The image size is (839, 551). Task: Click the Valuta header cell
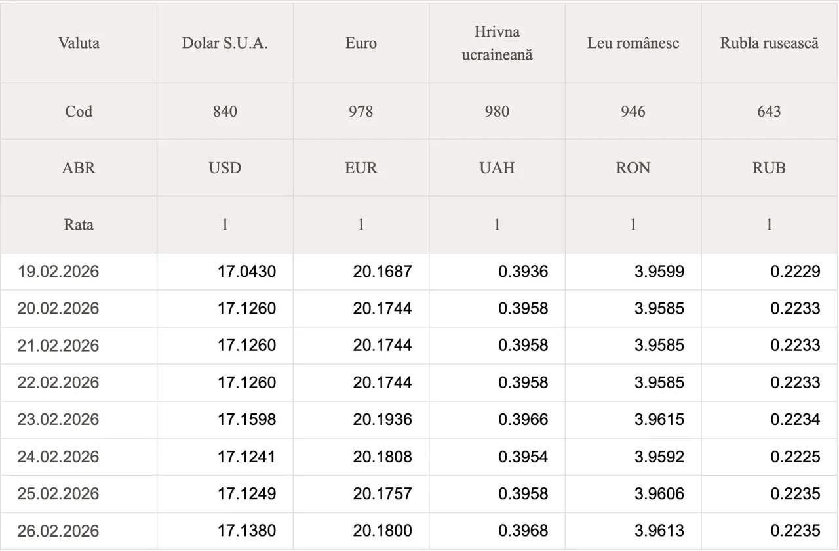point(79,43)
